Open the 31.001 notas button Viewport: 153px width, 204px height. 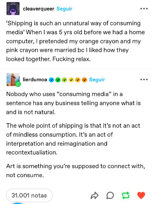[29, 195]
